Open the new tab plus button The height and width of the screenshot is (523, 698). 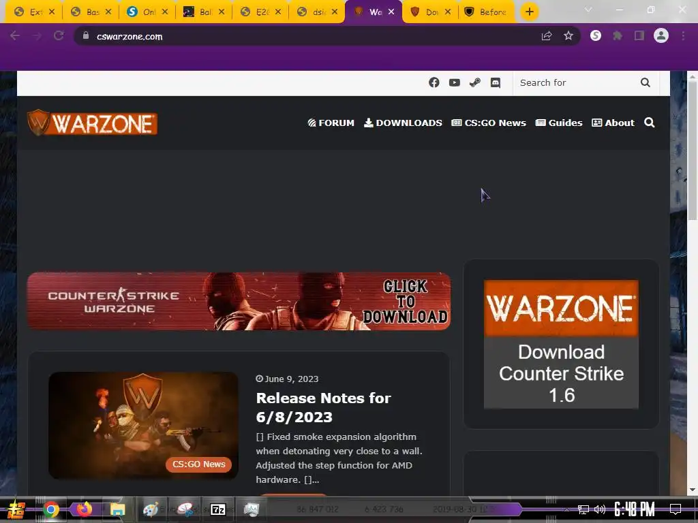(529, 12)
